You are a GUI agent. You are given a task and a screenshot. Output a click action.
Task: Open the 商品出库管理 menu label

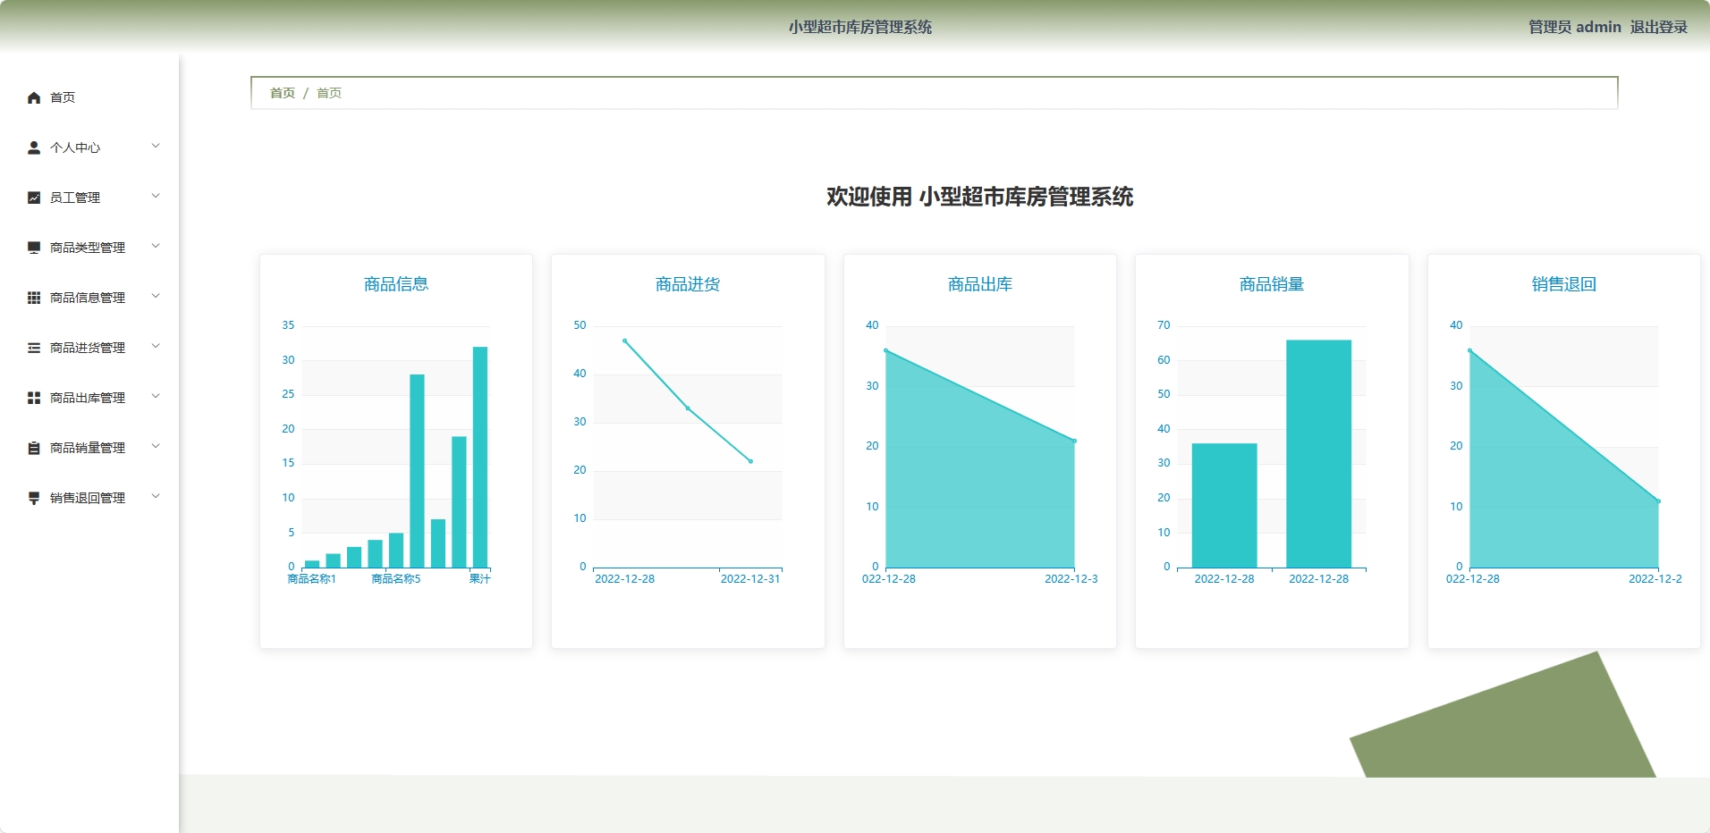point(88,398)
